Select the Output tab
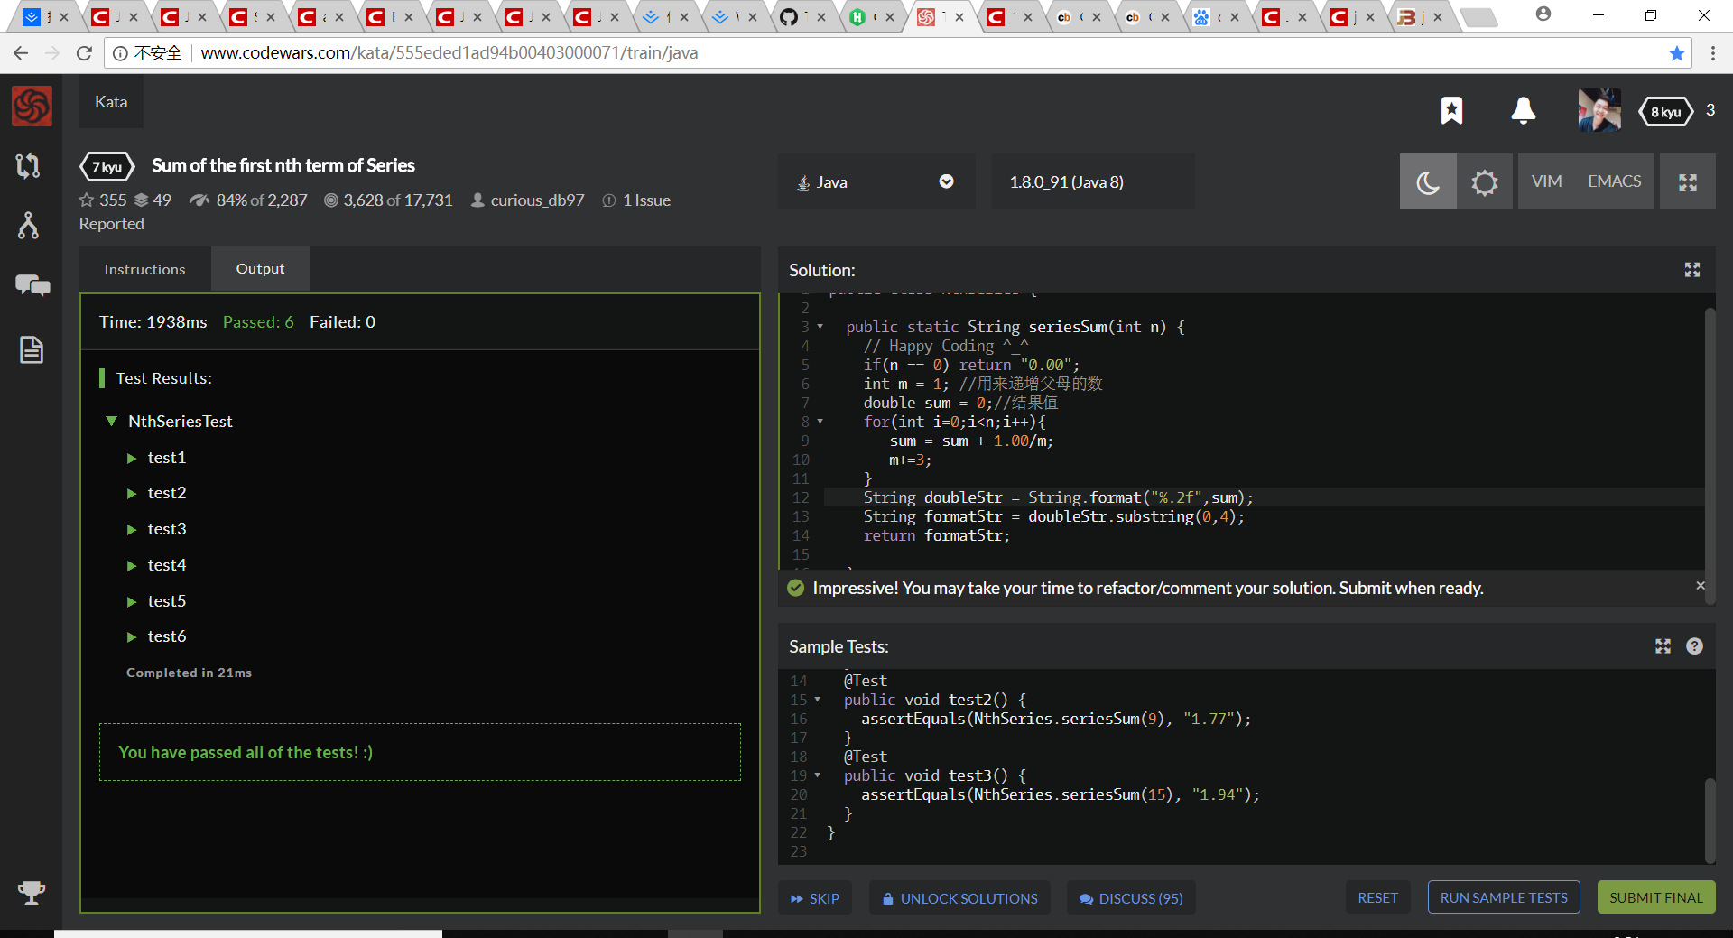 (x=260, y=269)
